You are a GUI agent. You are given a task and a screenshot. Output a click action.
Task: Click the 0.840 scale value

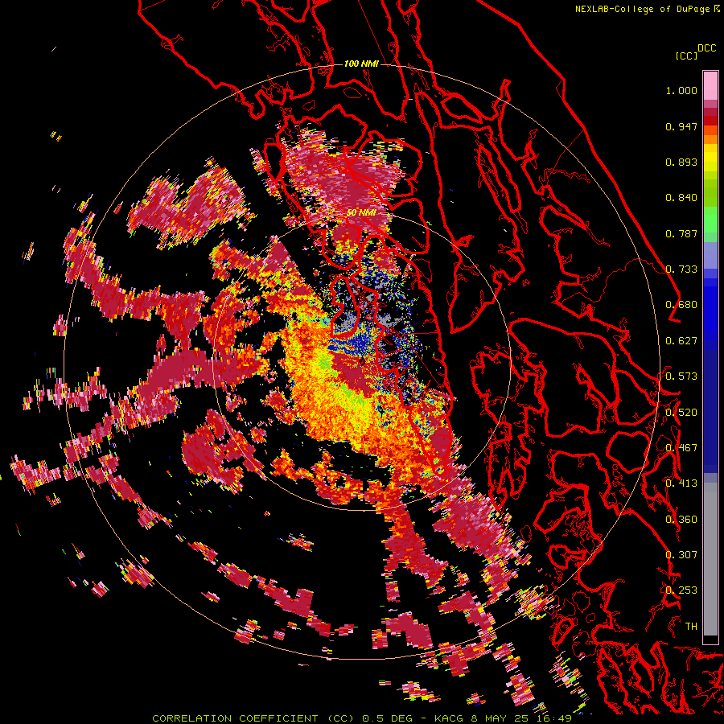pyautogui.click(x=681, y=198)
